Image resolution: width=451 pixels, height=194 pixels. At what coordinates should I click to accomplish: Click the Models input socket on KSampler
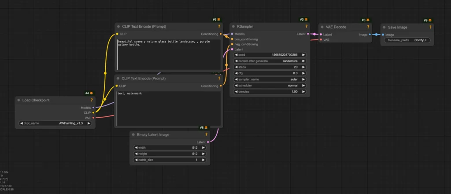coord(232,34)
